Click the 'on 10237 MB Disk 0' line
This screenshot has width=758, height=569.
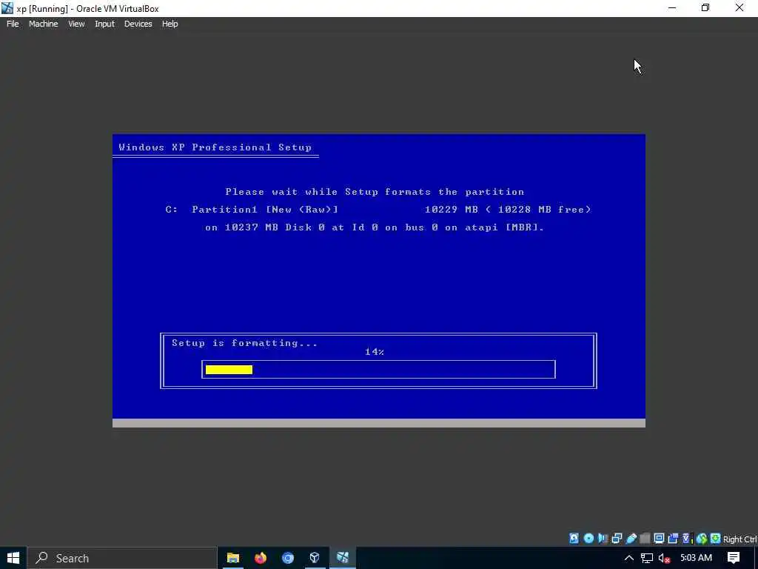pos(375,227)
